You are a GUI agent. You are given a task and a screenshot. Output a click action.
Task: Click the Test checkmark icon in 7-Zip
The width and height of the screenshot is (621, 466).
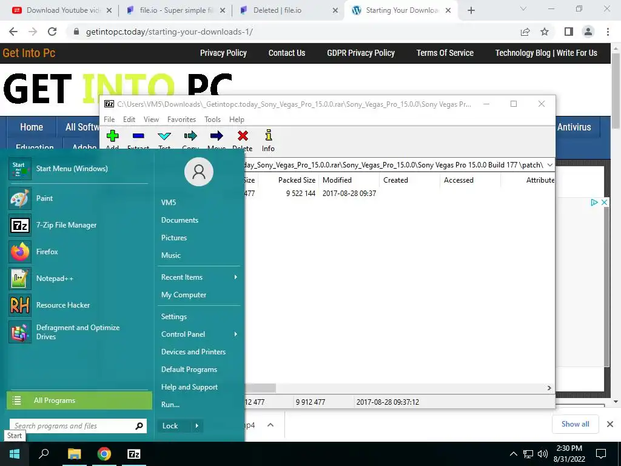coord(164,136)
